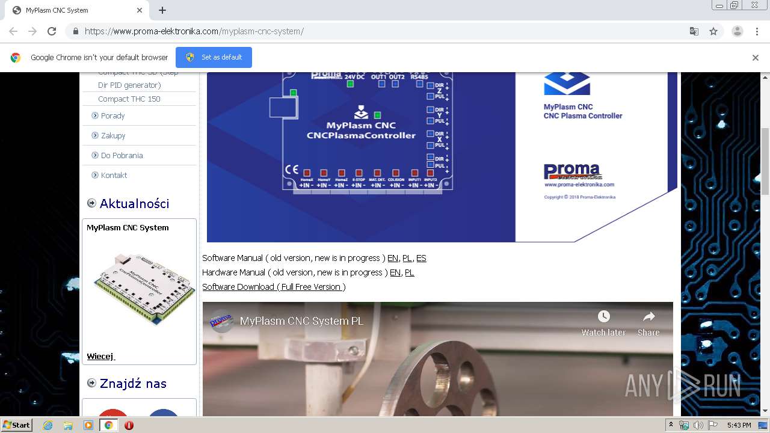The width and height of the screenshot is (770, 433).
Task: Dismiss the default browser notification bar
Action: click(756, 58)
